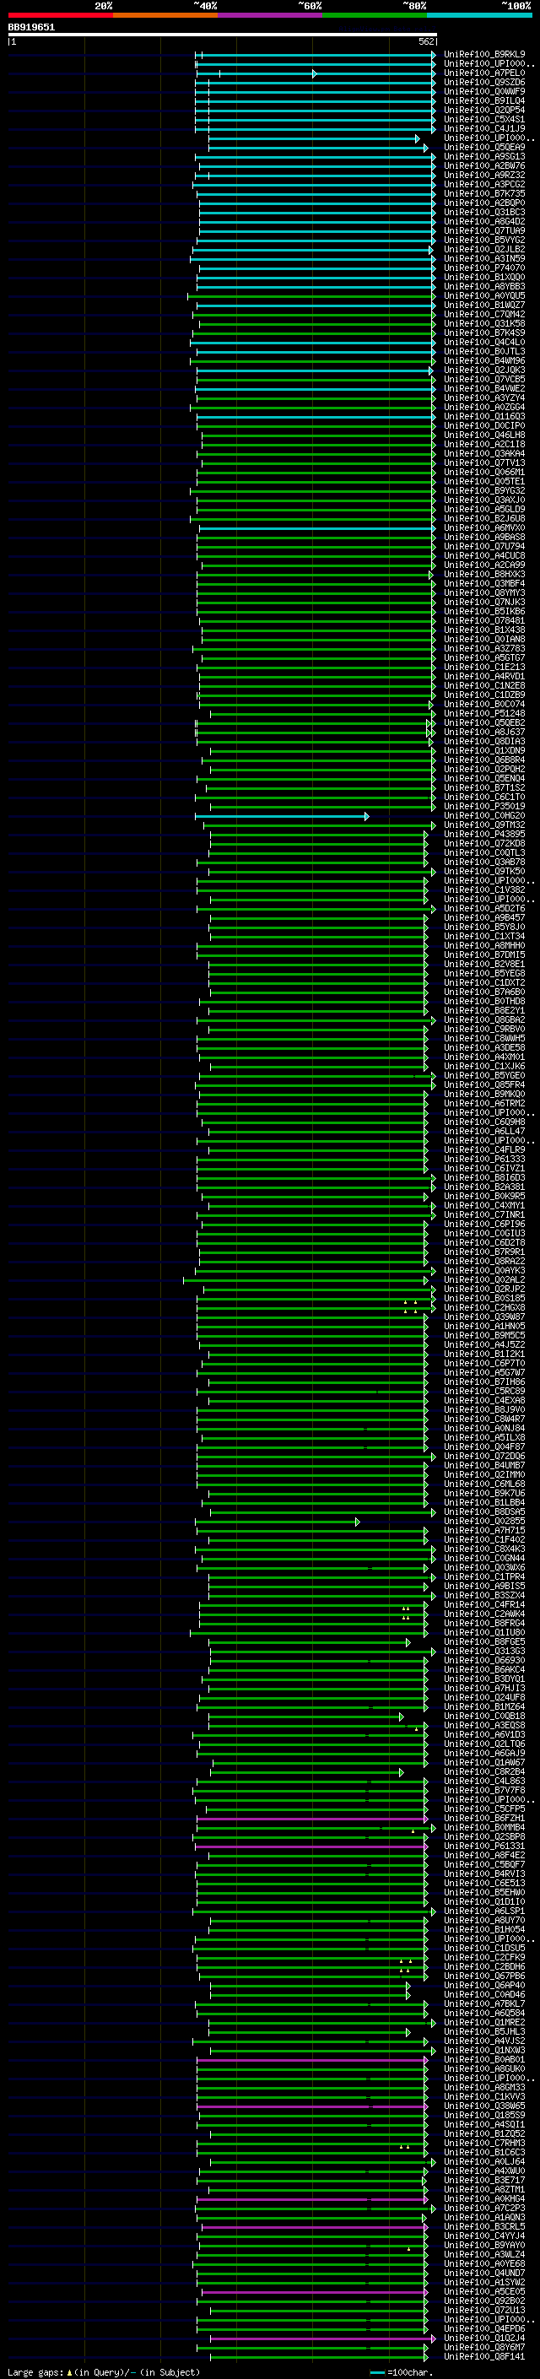Select hit label UniRef100_P43895
Viewport: 540px width, 2379px height.
[484, 835]
